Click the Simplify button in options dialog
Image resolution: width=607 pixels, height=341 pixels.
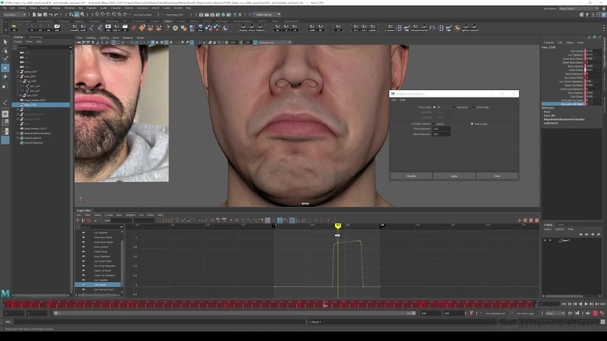[411, 176]
